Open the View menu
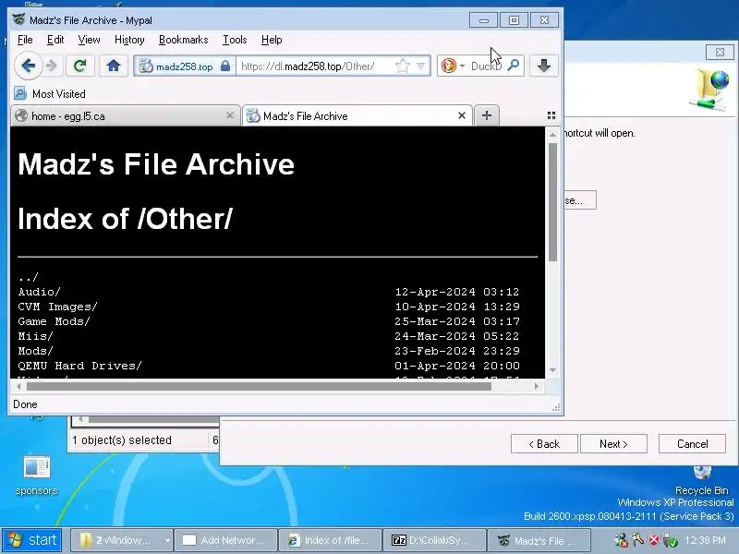Image resolution: width=739 pixels, height=554 pixels. click(89, 40)
